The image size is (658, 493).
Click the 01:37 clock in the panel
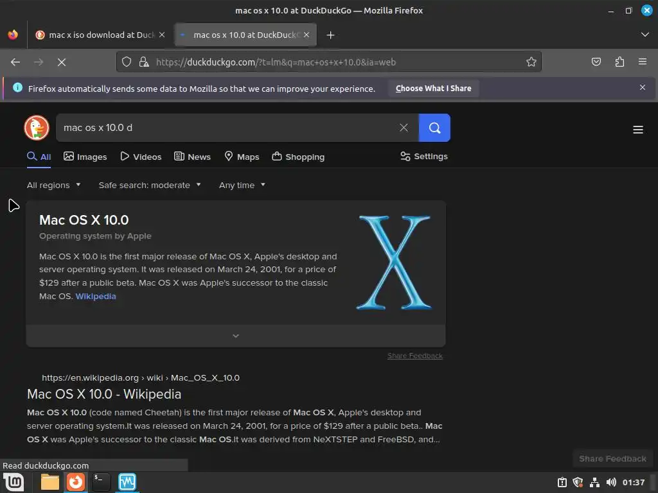click(x=633, y=483)
